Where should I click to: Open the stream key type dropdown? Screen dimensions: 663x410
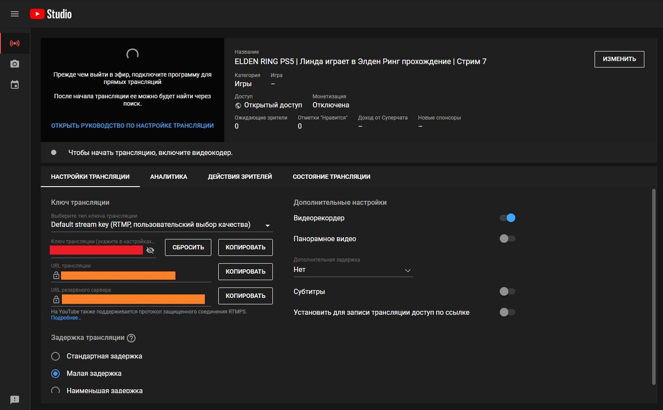[x=162, y=225]
